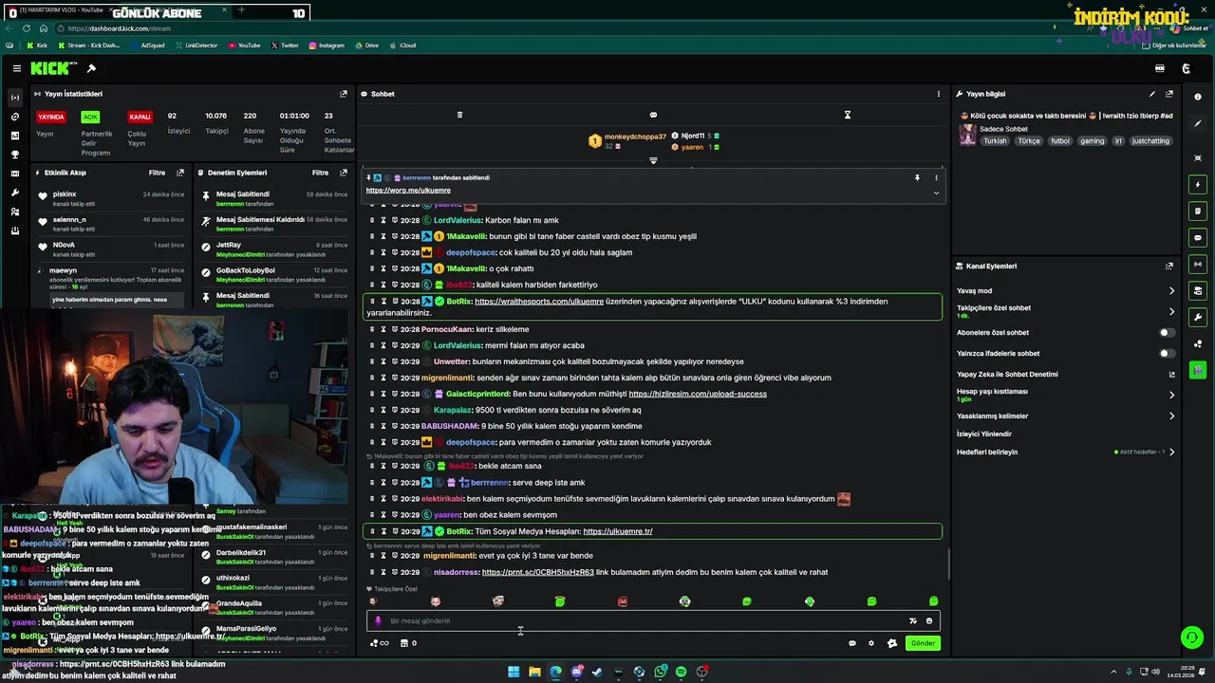Image resolution: width=1215 pixels, height=683 pixels.
Task: Click the Kick bookmark in bookmarks bar
Action: [x=37, y=46]
